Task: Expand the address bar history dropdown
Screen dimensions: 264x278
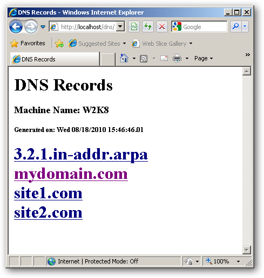Action: click(x=120, y=27)
